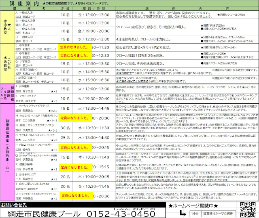
Task: Click the 曜日/時間 column header
Action: [94, 8]
